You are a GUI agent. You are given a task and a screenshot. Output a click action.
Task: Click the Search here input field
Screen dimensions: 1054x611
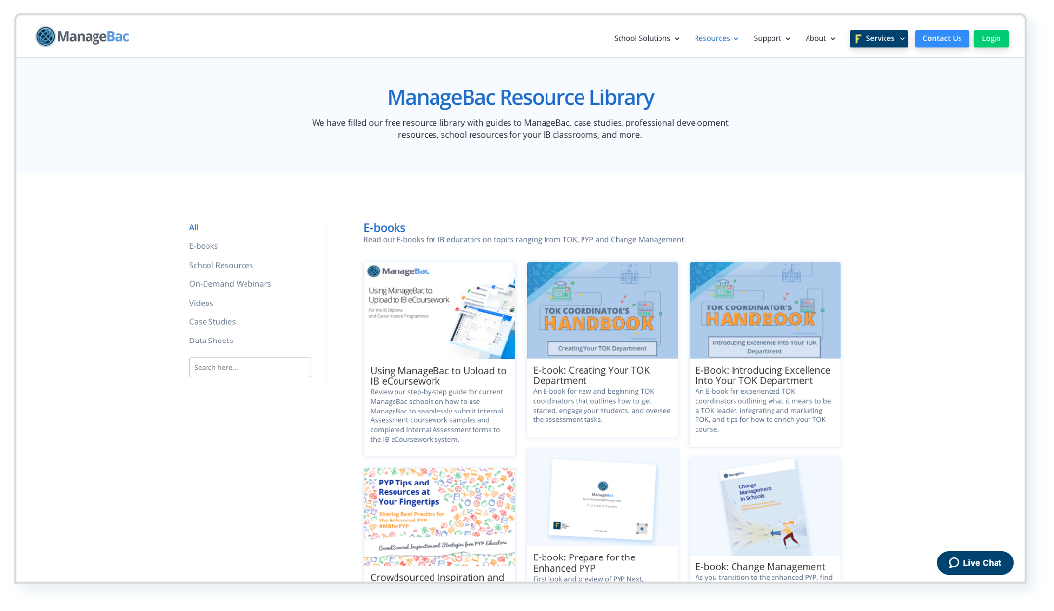click(x=249, y=367)
